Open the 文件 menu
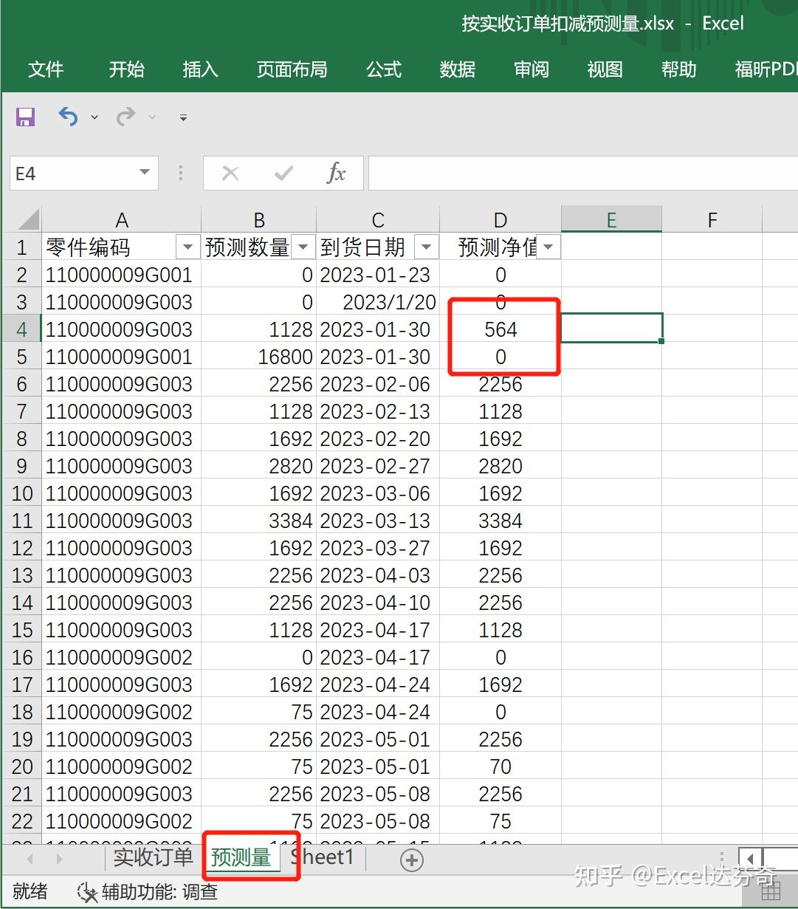Screen dimensions: 798x909 [x=46, y=69]
